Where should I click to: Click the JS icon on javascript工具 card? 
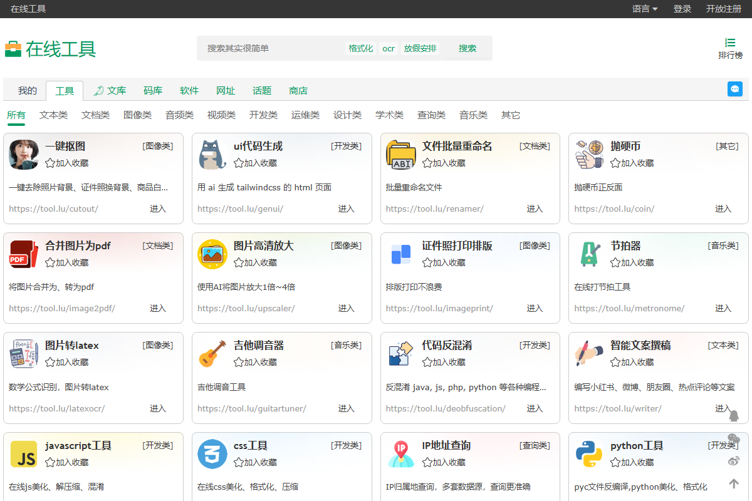(24, 454)
